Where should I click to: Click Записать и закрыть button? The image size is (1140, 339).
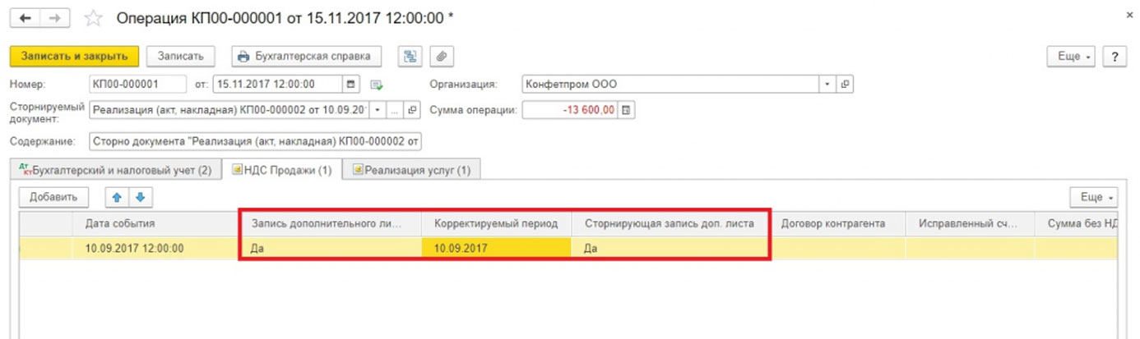[x=74, y=56]
